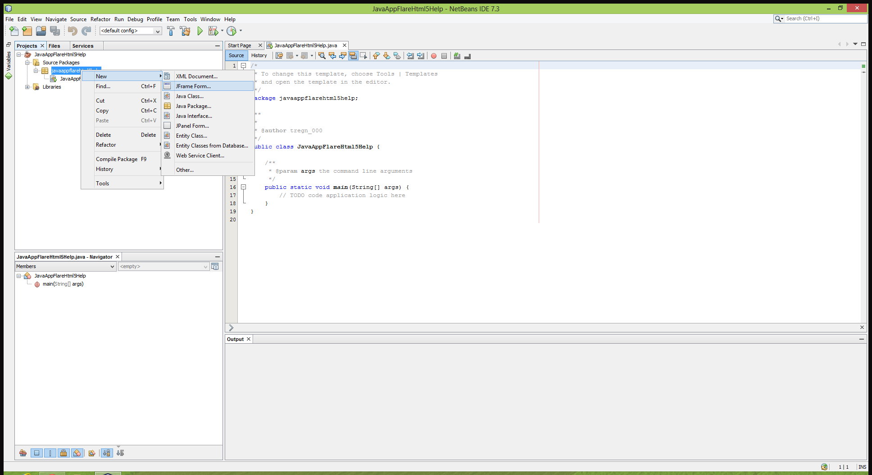Click the New Project toolbar icon
The image size is (872, 475).
click(27, 31)
